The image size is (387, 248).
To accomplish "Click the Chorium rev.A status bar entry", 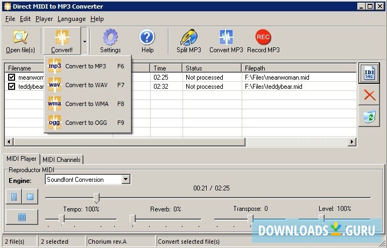I will [121, 242].
